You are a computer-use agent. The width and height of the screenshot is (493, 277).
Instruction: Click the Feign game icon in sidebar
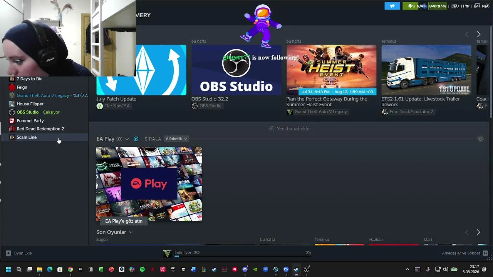12,87
